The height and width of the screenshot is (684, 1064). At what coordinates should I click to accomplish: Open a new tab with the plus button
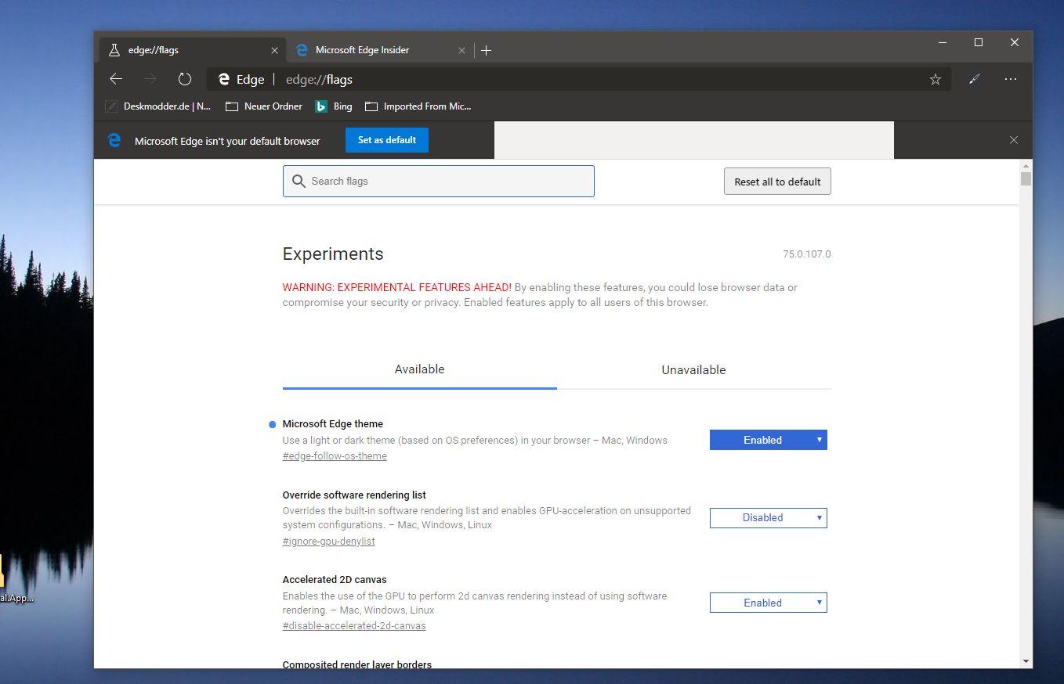tap(486, 50)
